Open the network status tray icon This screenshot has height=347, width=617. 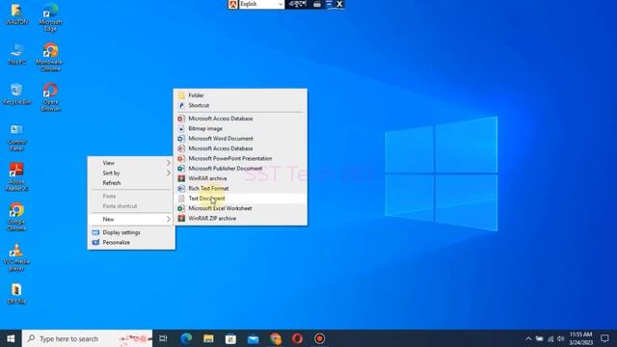(x=550, y=338)
